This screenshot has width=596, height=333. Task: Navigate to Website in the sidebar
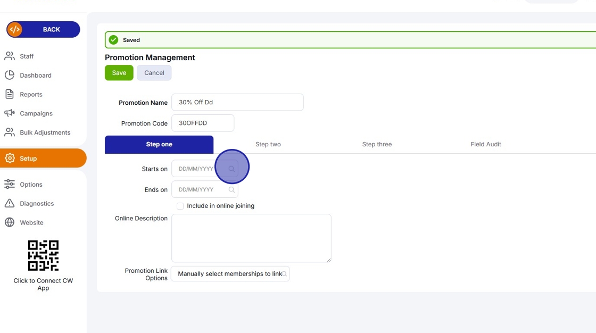[x=31, y=222]
